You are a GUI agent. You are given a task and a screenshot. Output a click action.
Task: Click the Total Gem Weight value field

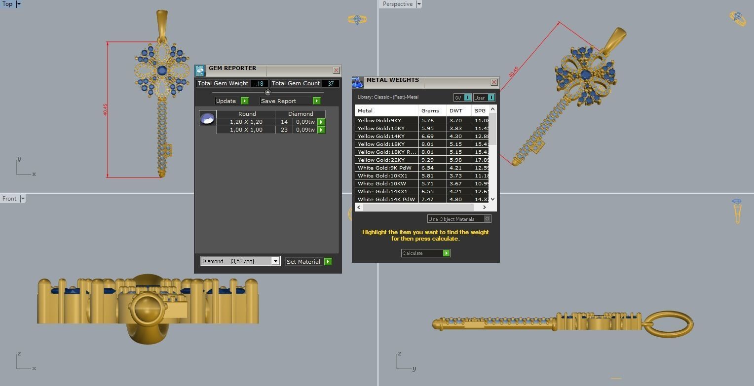[x=260, y=83]
